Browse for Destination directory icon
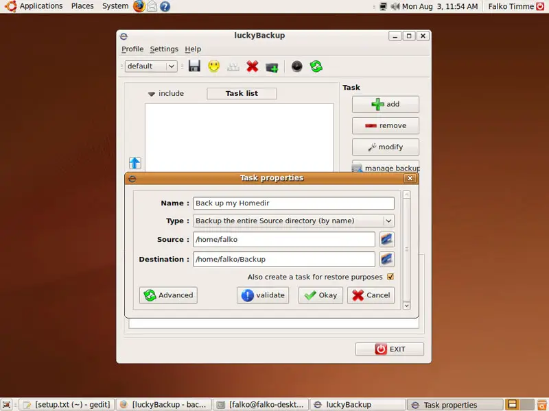The width and height of the screenshot is (549, 411). pyautogui.click(x=387, y=259)
